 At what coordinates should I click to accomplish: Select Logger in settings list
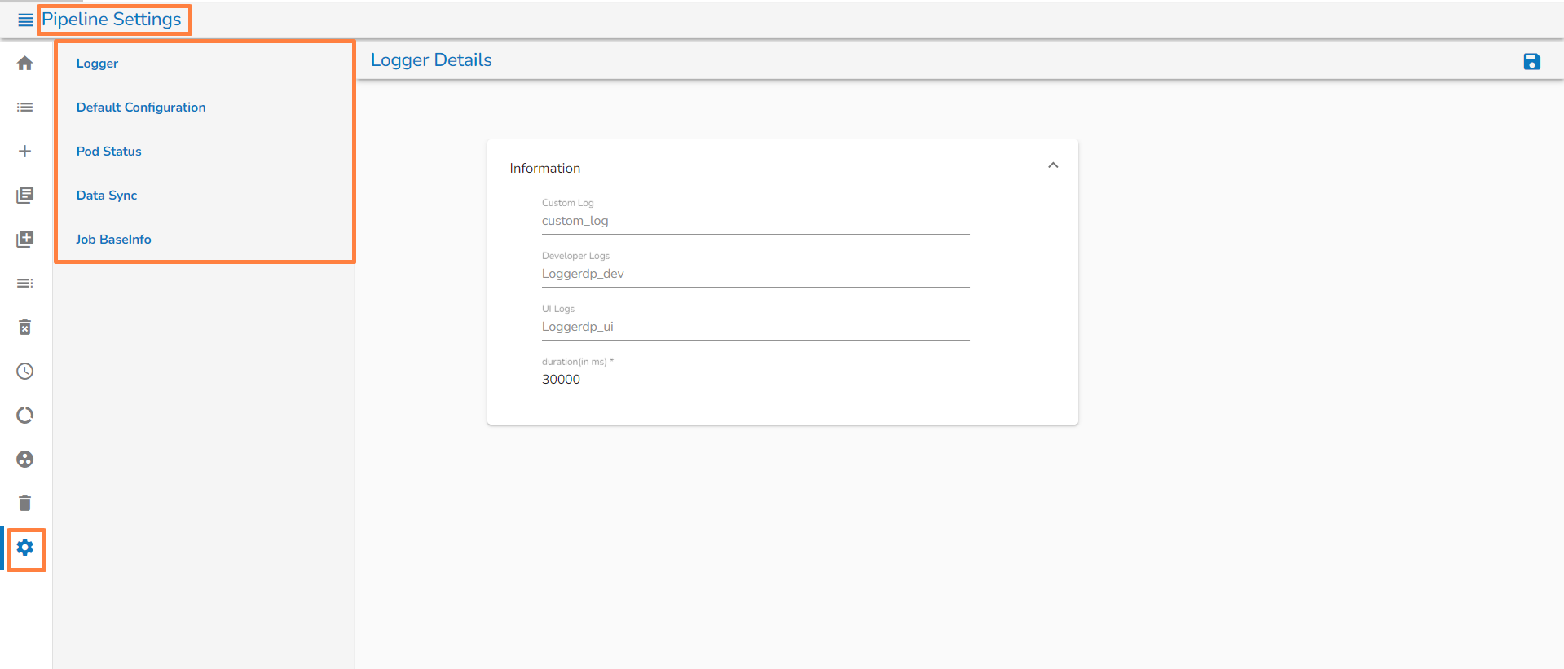tap(97, 64)
